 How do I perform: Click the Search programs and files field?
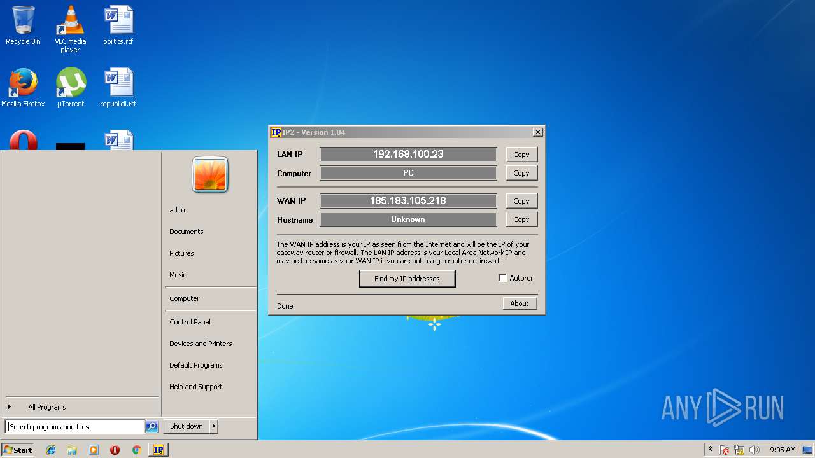point(75,427)
